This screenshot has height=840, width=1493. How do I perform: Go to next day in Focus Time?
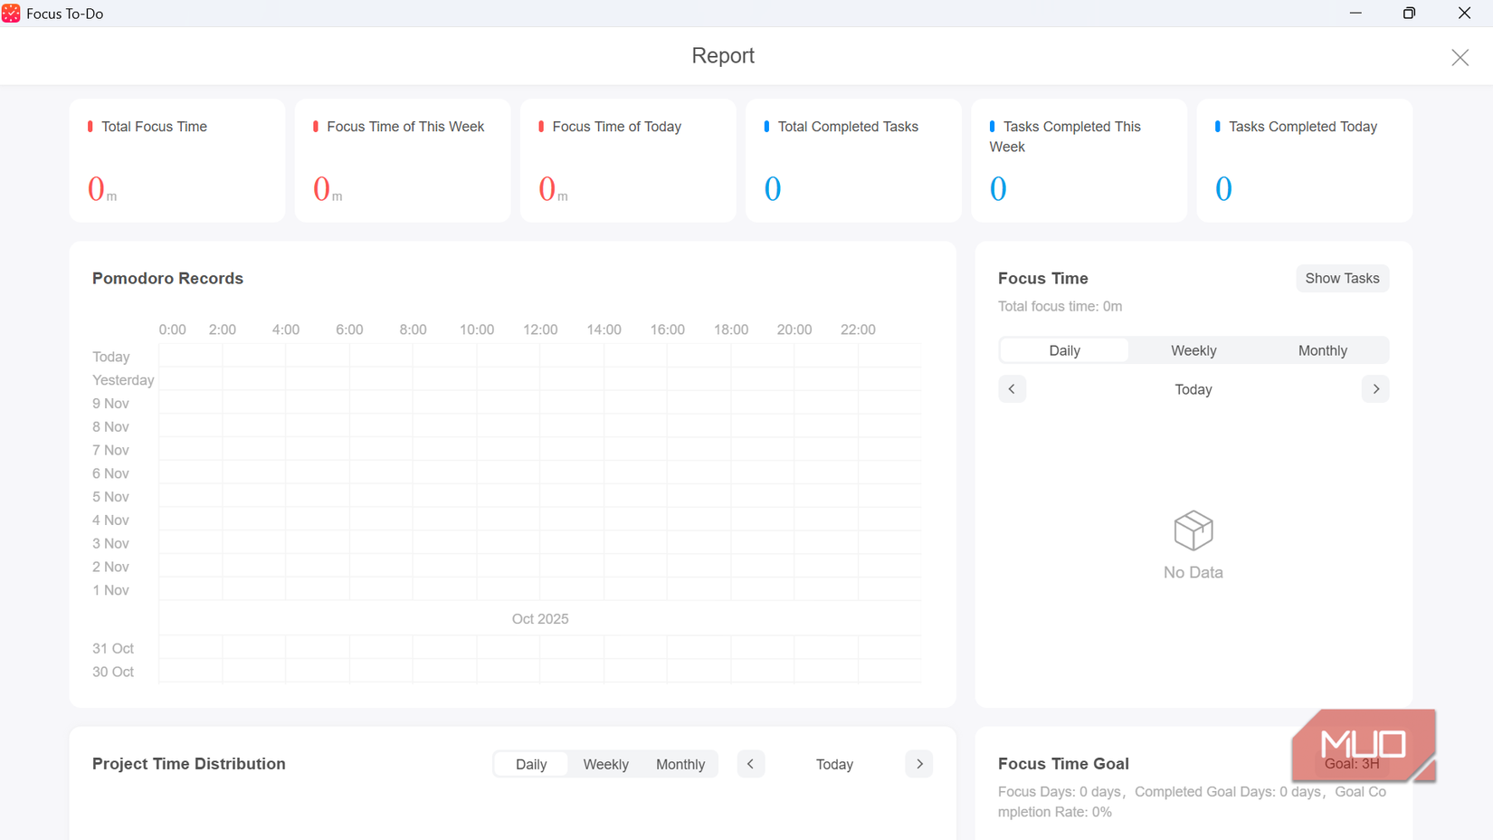[1375, 389]
